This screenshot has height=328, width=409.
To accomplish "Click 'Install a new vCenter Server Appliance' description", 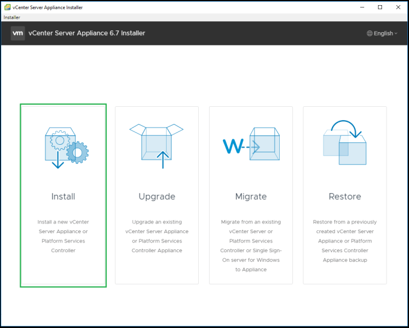I will click(63, 236).
